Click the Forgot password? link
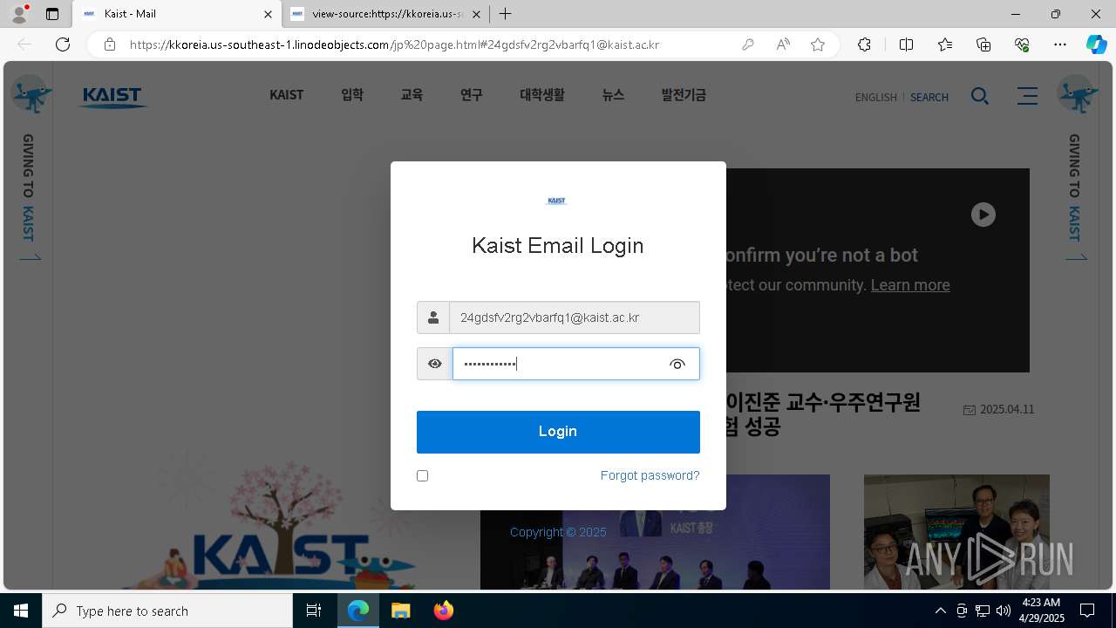This screenshot has height=628, width=1116. [650, 475]
